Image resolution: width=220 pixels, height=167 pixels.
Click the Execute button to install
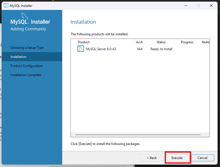coord(177,158)
